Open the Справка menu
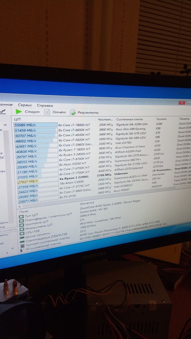Screen dimensions: 191x339 45,105
